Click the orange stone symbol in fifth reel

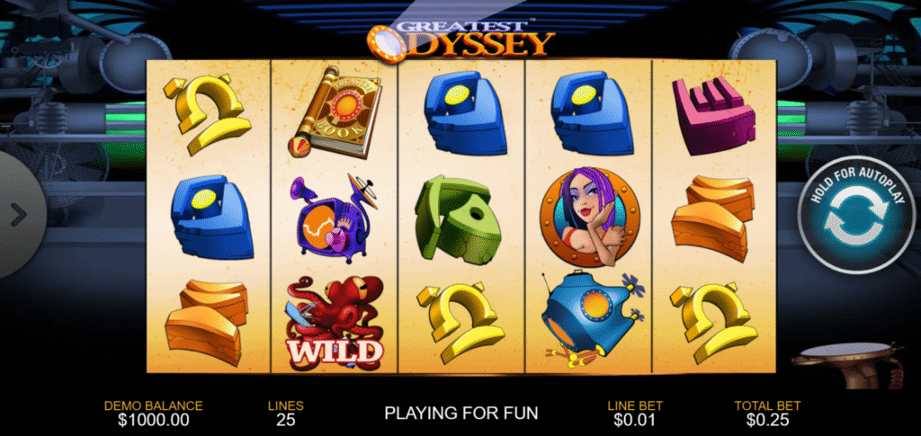pyautogui.click(x=713, y=218)
